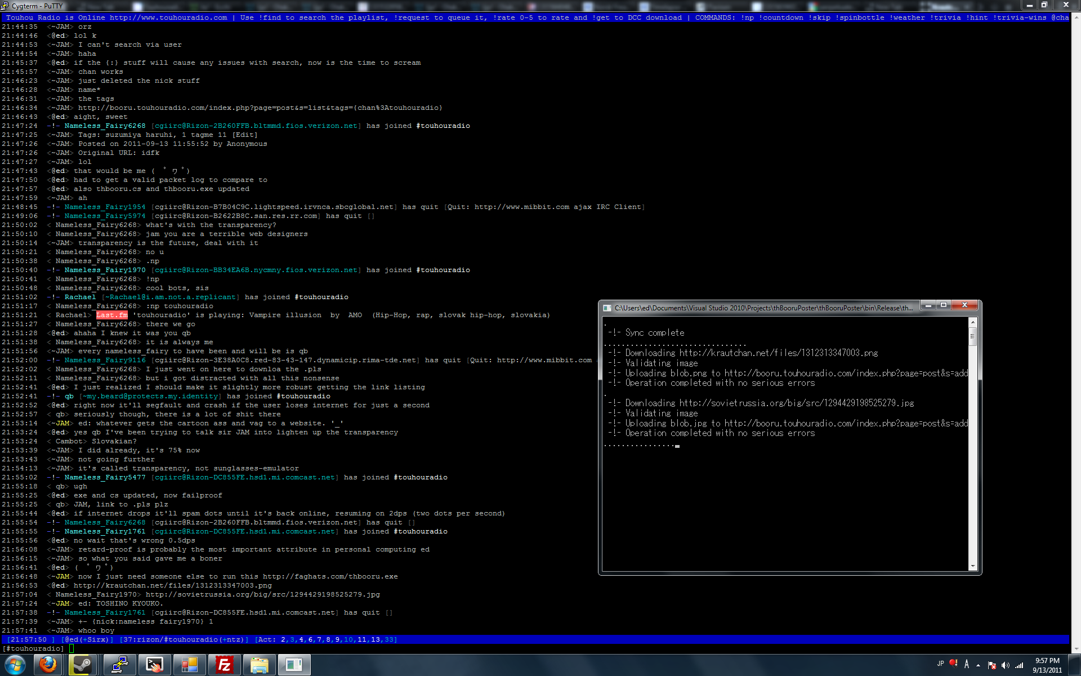Toggle JP input language indicator
1081x676 pixels.
(x=940, y=664)
